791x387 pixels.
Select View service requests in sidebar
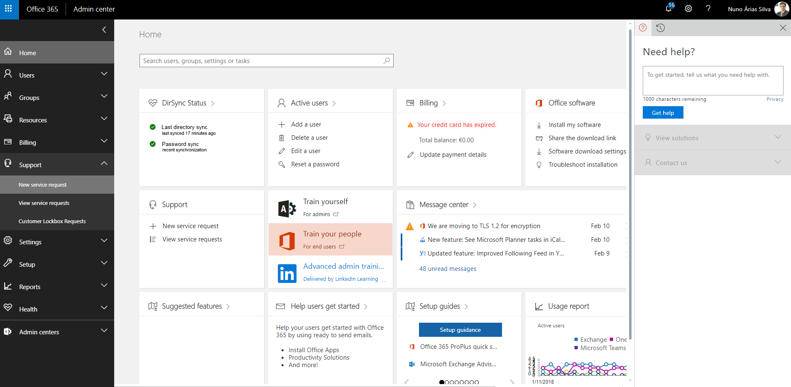[57, 203]
